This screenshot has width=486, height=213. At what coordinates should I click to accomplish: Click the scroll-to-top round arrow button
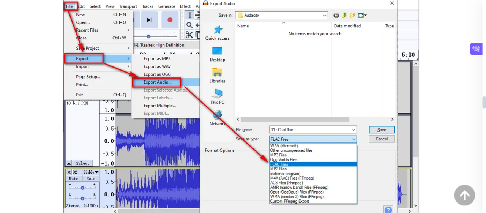(465, 195)
